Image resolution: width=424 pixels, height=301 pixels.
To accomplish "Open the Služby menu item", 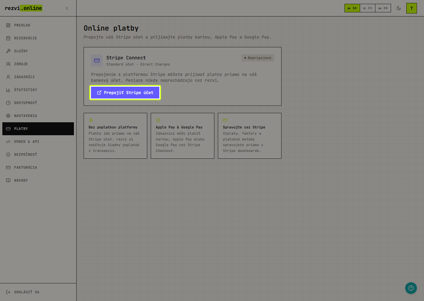I will (x=38, y=51).
